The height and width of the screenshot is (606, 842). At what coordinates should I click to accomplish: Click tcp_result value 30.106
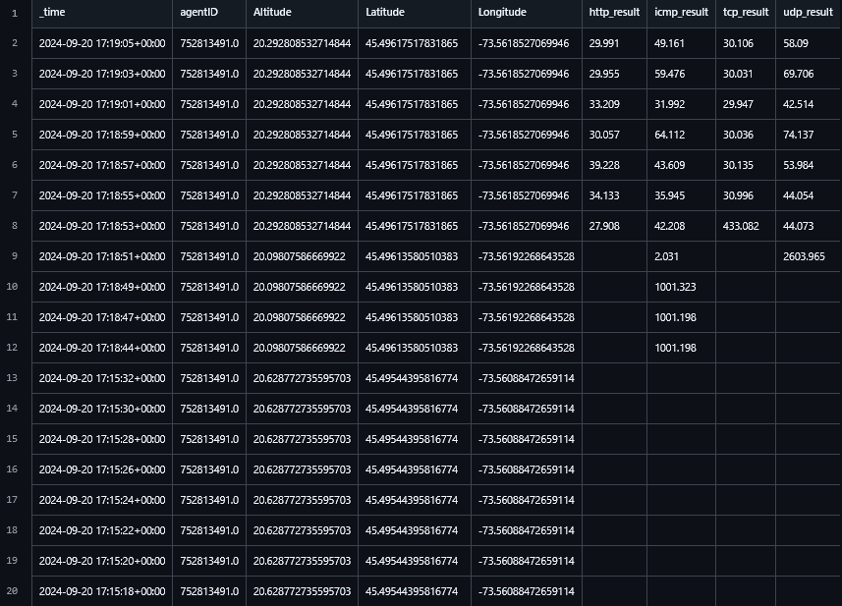tap(738, 43)
